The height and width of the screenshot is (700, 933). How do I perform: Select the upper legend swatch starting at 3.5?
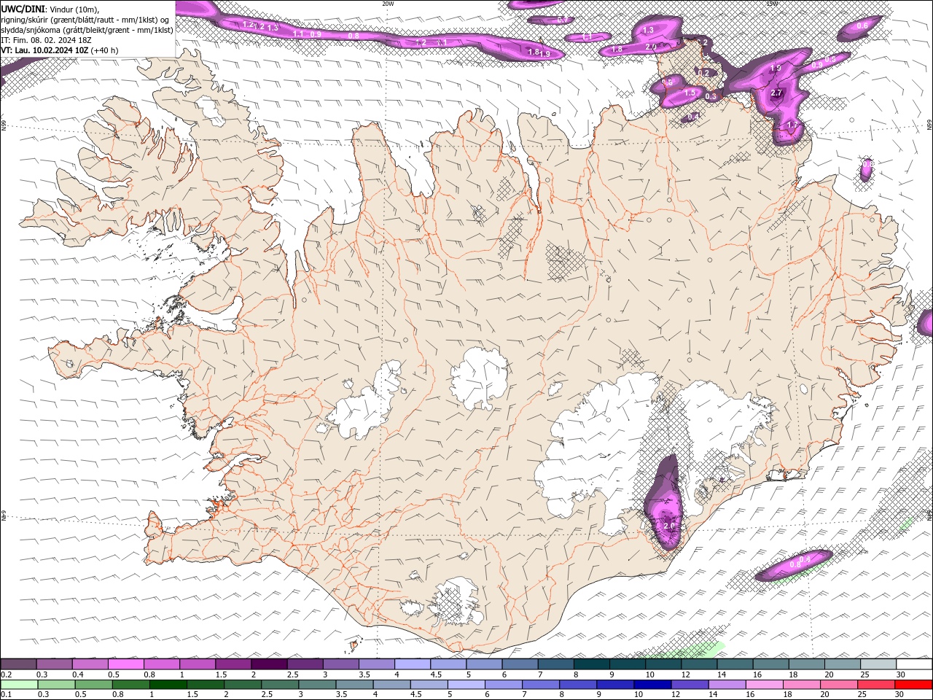(376, 664)
